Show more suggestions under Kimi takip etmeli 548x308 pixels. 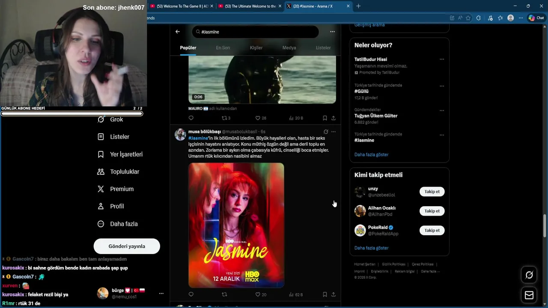(371, 248)
